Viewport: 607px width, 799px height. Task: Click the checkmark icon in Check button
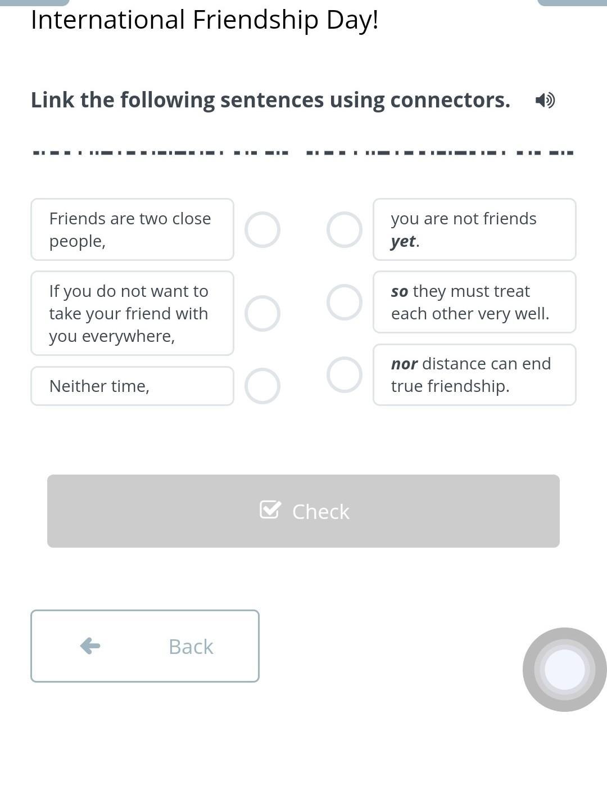pos(270,510)
